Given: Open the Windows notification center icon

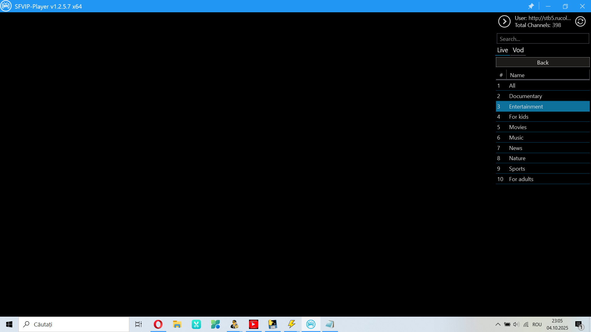Looking at the screenshot, I should (579, 324).
